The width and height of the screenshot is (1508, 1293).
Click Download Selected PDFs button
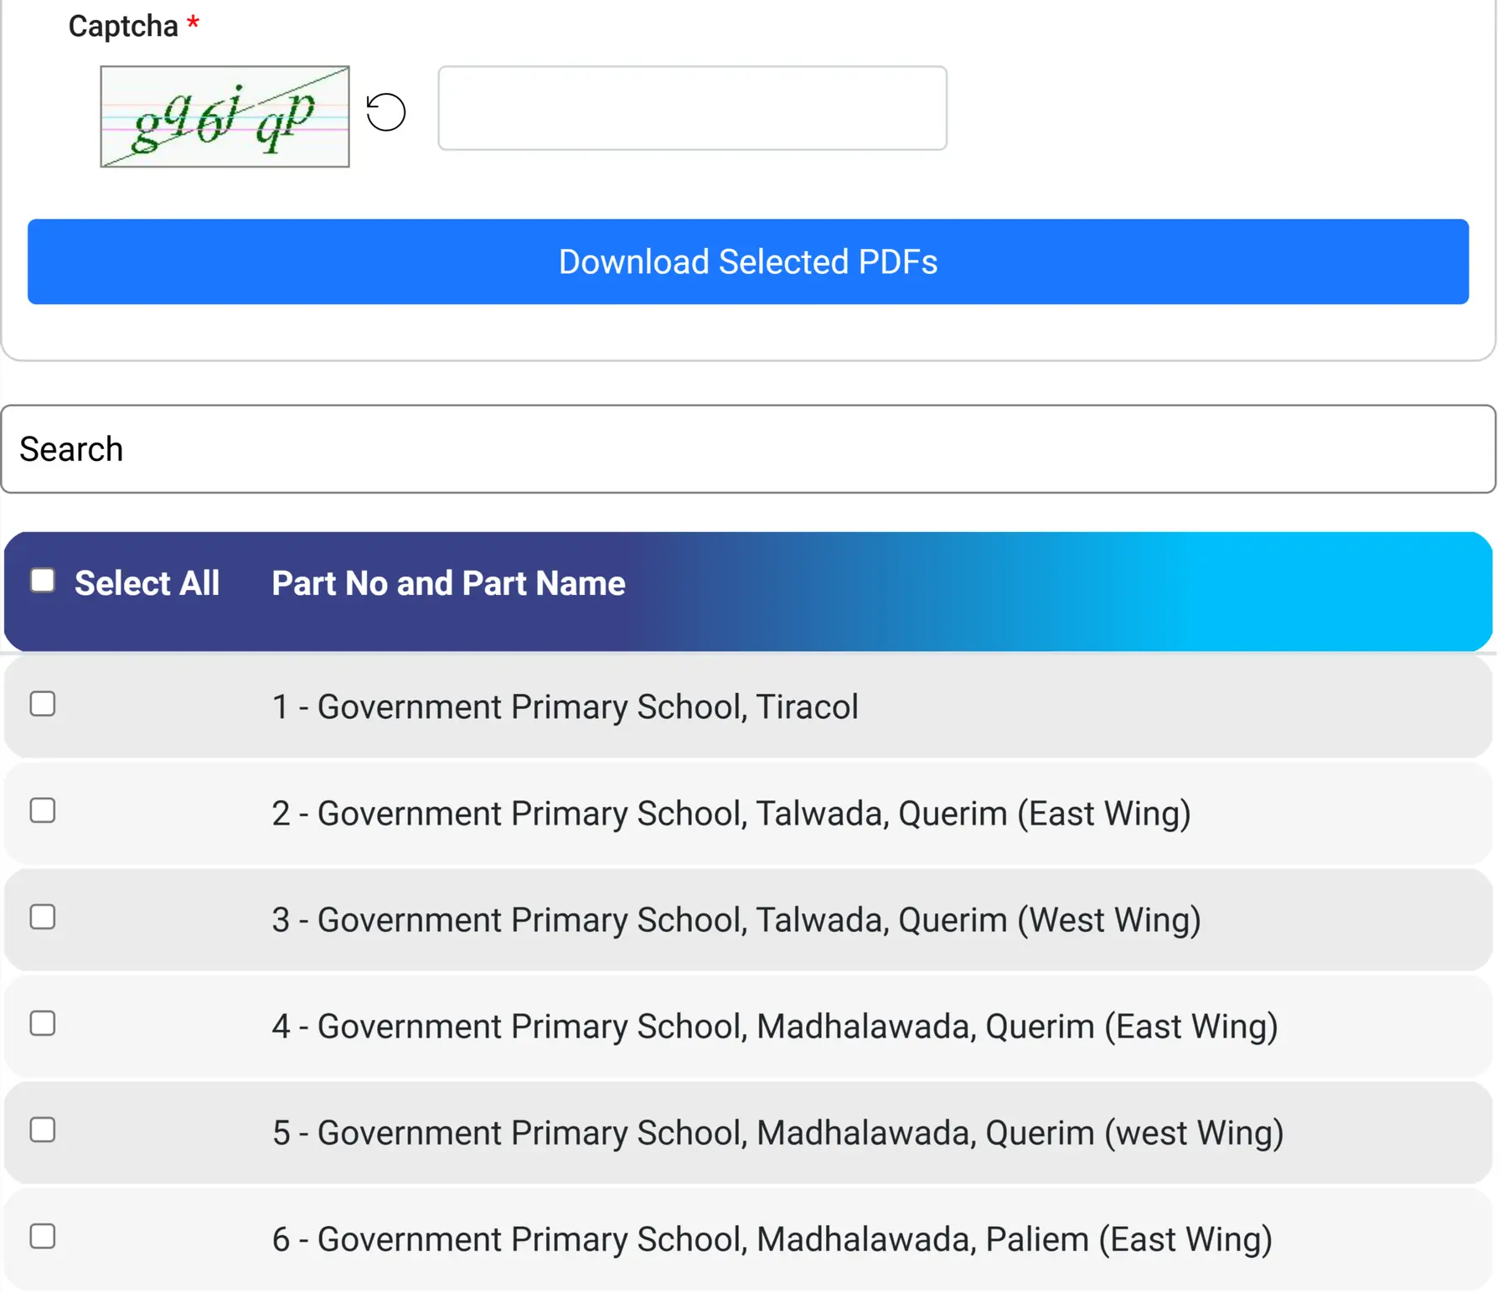[747, 261]
